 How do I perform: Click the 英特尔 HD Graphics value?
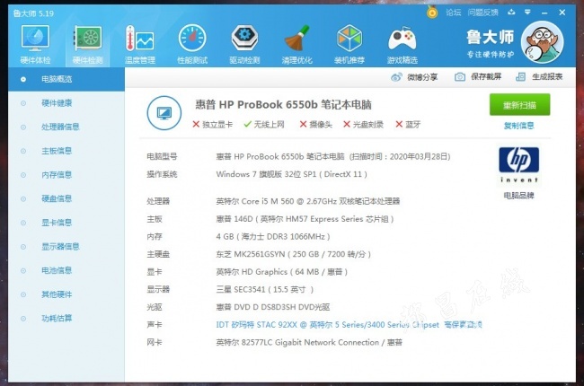(281, 272)
